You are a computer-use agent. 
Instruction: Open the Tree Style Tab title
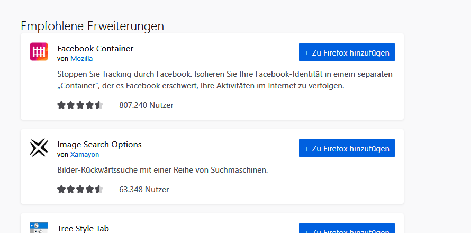point(83,228)
